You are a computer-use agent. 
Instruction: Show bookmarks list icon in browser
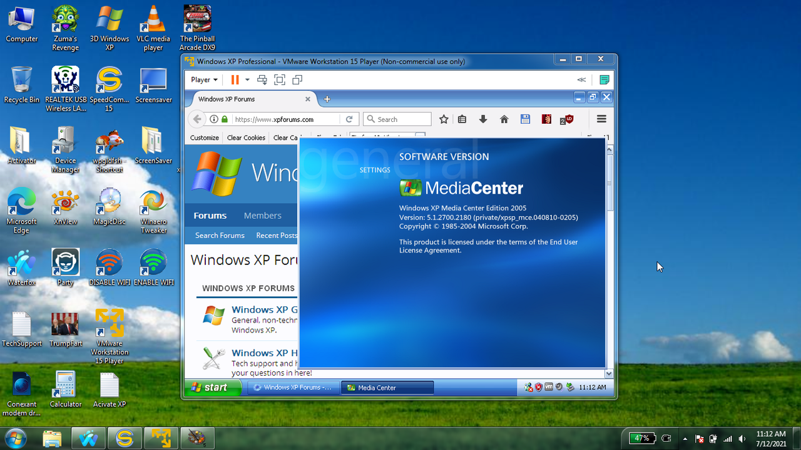tap(462, 119)
